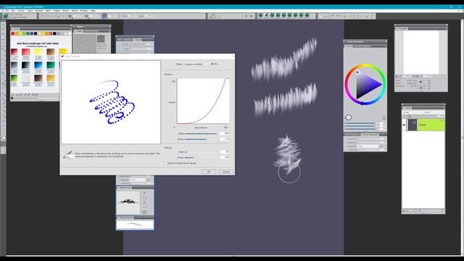Click OK in Brush Tracking dialog

[x=209, y=172]
